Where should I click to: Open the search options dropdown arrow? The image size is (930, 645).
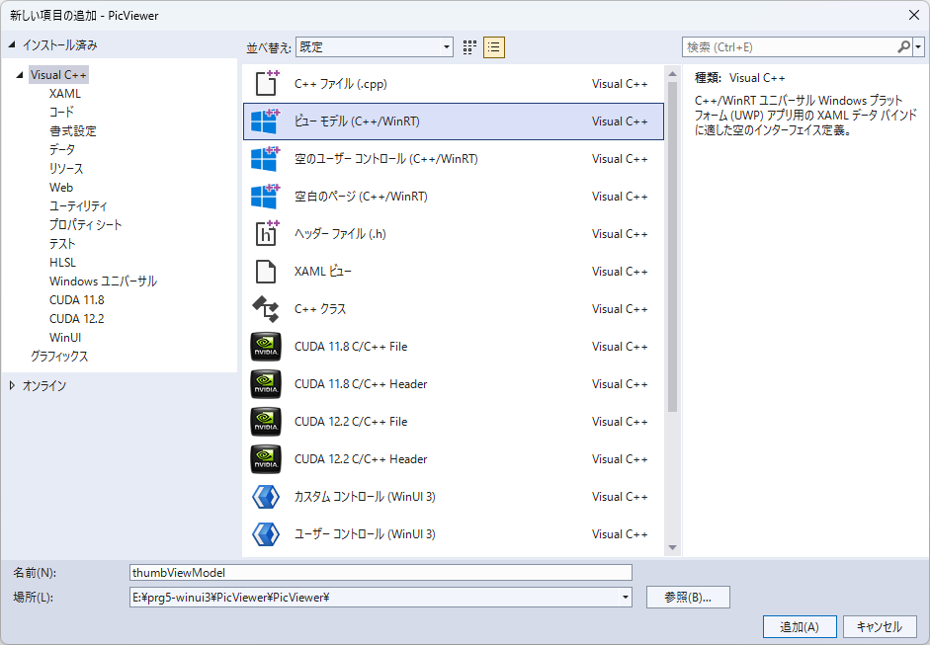pos(919,46)
